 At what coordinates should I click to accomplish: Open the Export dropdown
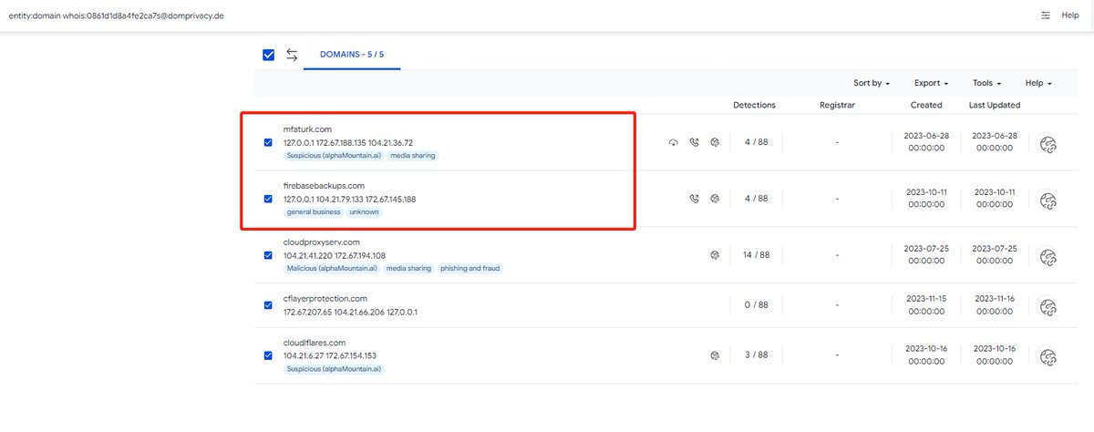(x=931, y=83)
